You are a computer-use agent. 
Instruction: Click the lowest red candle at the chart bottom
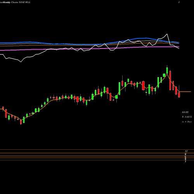coord(21,122)
